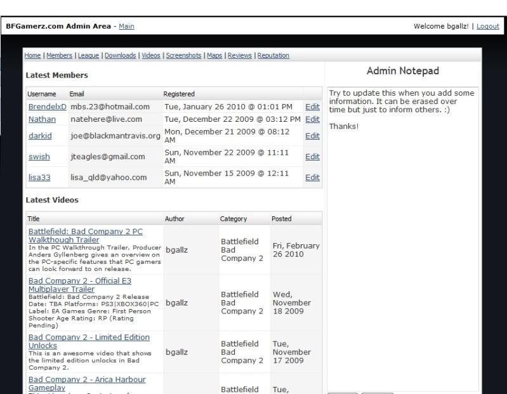This screenshot has height=394, width=507.
Task: Open the lisa33 member link
Action: click(39, 178)
